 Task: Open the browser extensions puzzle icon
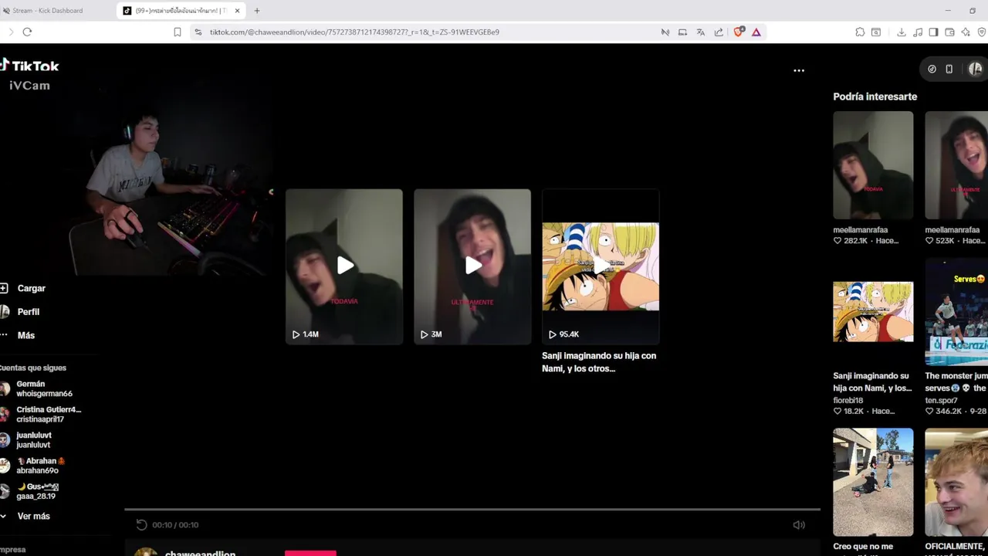860,32
